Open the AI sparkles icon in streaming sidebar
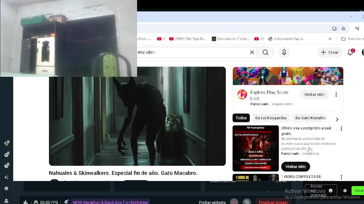Screen dimensions: 364x204 click(6, 177)
